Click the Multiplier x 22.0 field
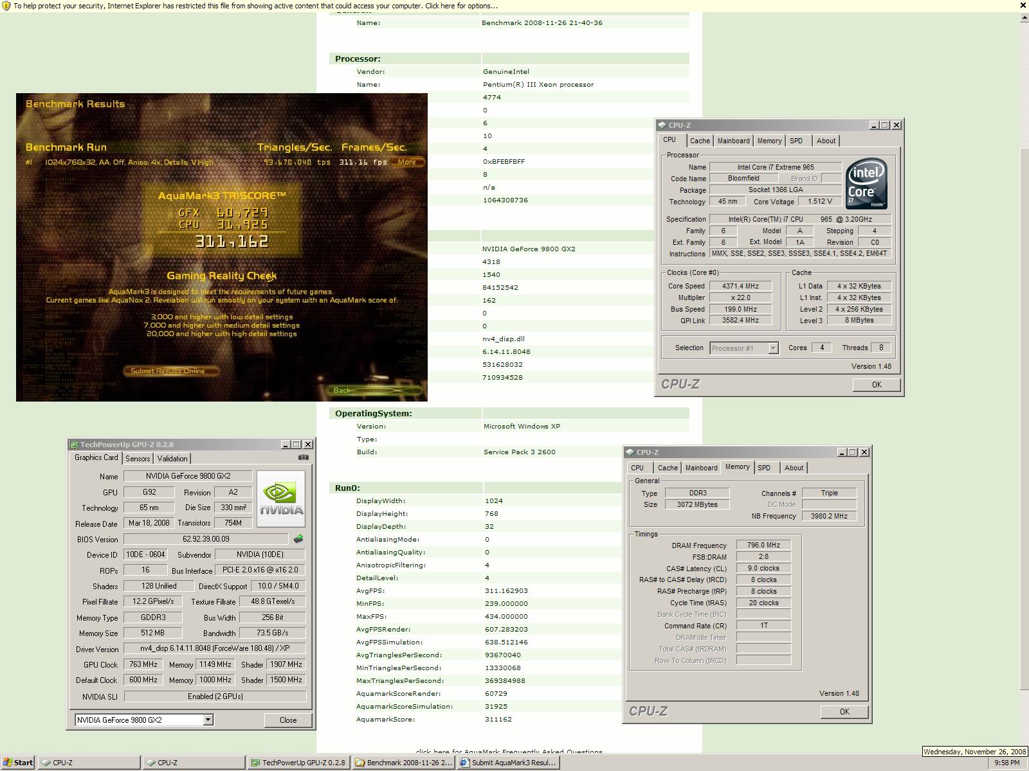The width and height of the screenshot is (1029, 771). coord(740,297)
